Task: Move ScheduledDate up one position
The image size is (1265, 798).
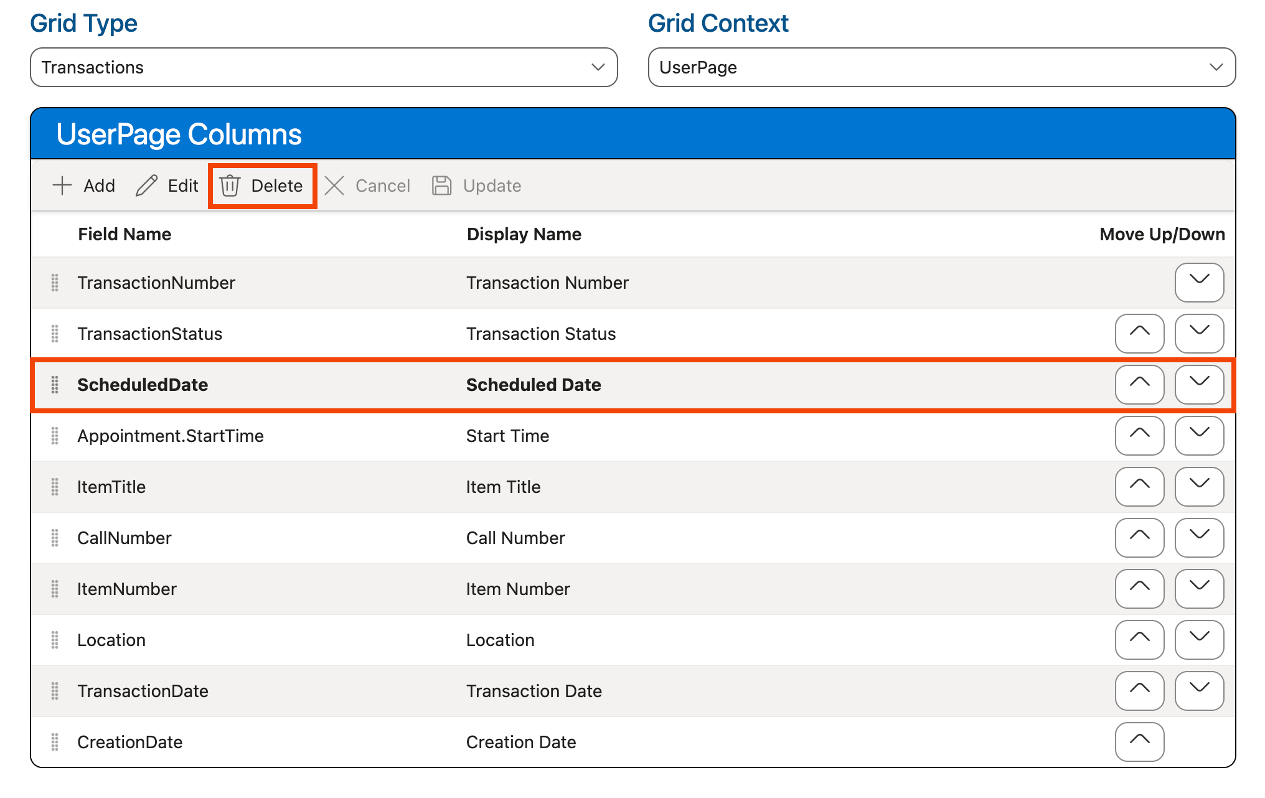Action: tap(1139, 385)
